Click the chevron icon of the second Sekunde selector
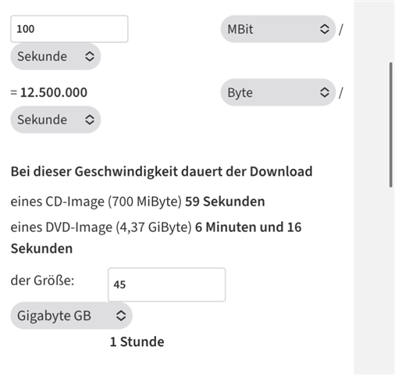The width and height of the screenshot is (395, 375). pos(90,120)
